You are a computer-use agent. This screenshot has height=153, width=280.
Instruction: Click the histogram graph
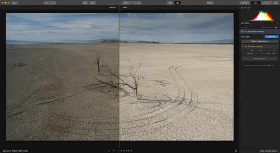pyautogui.click(x=262, y=15)
